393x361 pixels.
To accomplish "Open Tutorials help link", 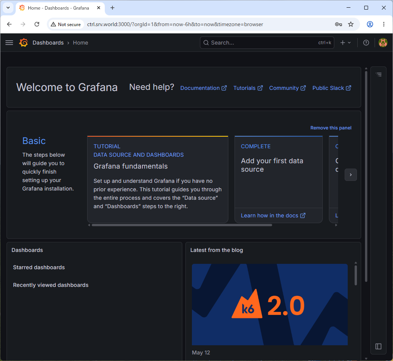I will coord(248,88).
